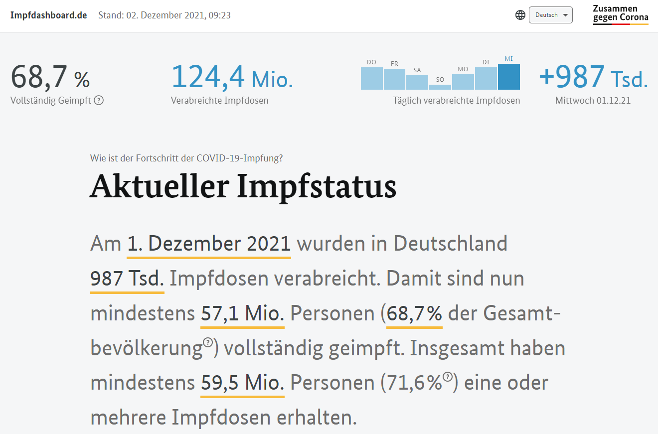The height and width of the screenshot is (434, 658).
Task: Select the DI bar in daily chart
Action: pyautogui.click(x=486, y=78)
